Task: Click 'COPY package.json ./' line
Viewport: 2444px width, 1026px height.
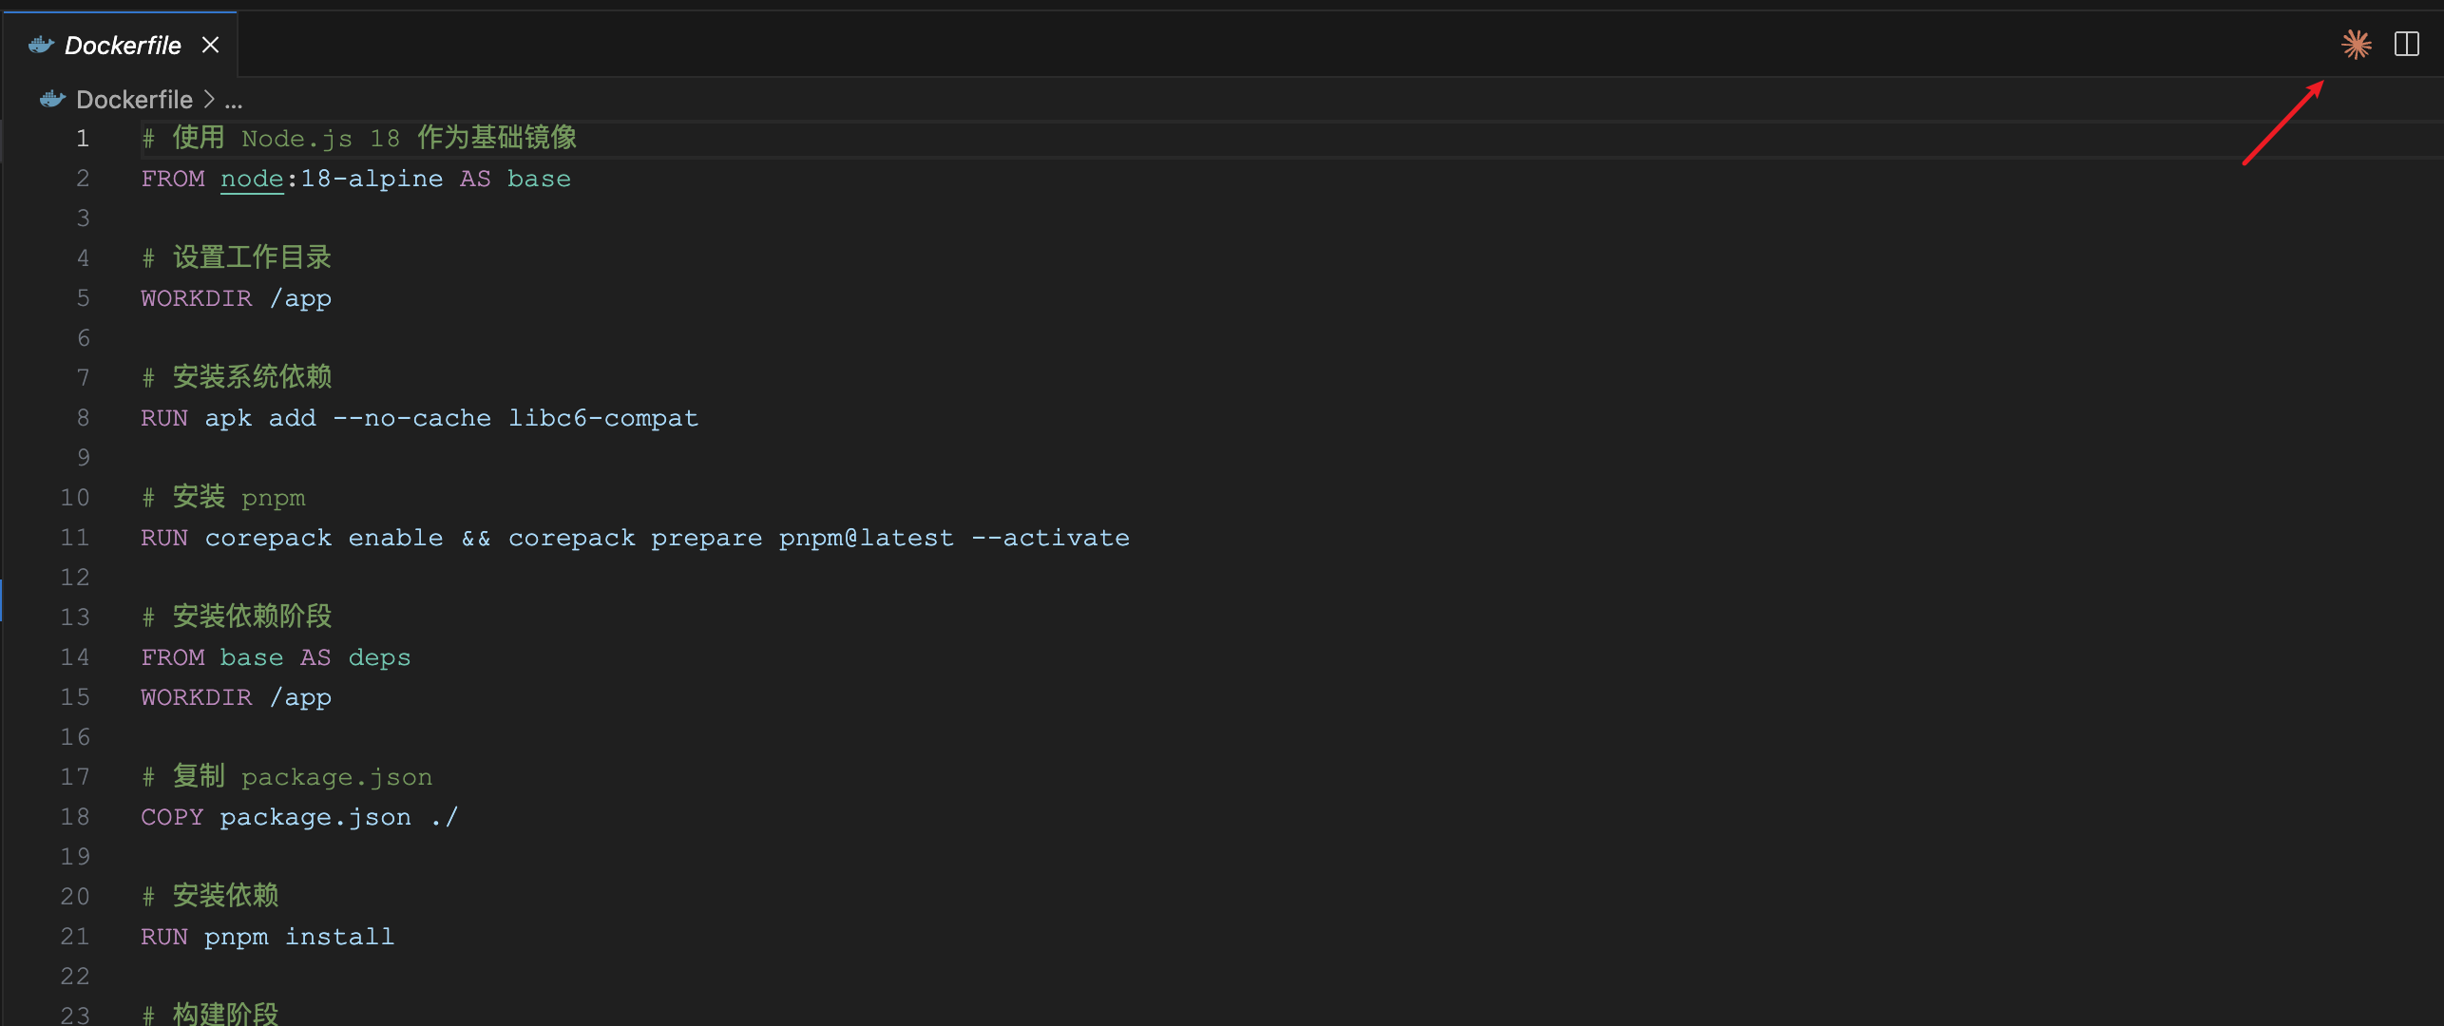Action: (x=300, y=817)
